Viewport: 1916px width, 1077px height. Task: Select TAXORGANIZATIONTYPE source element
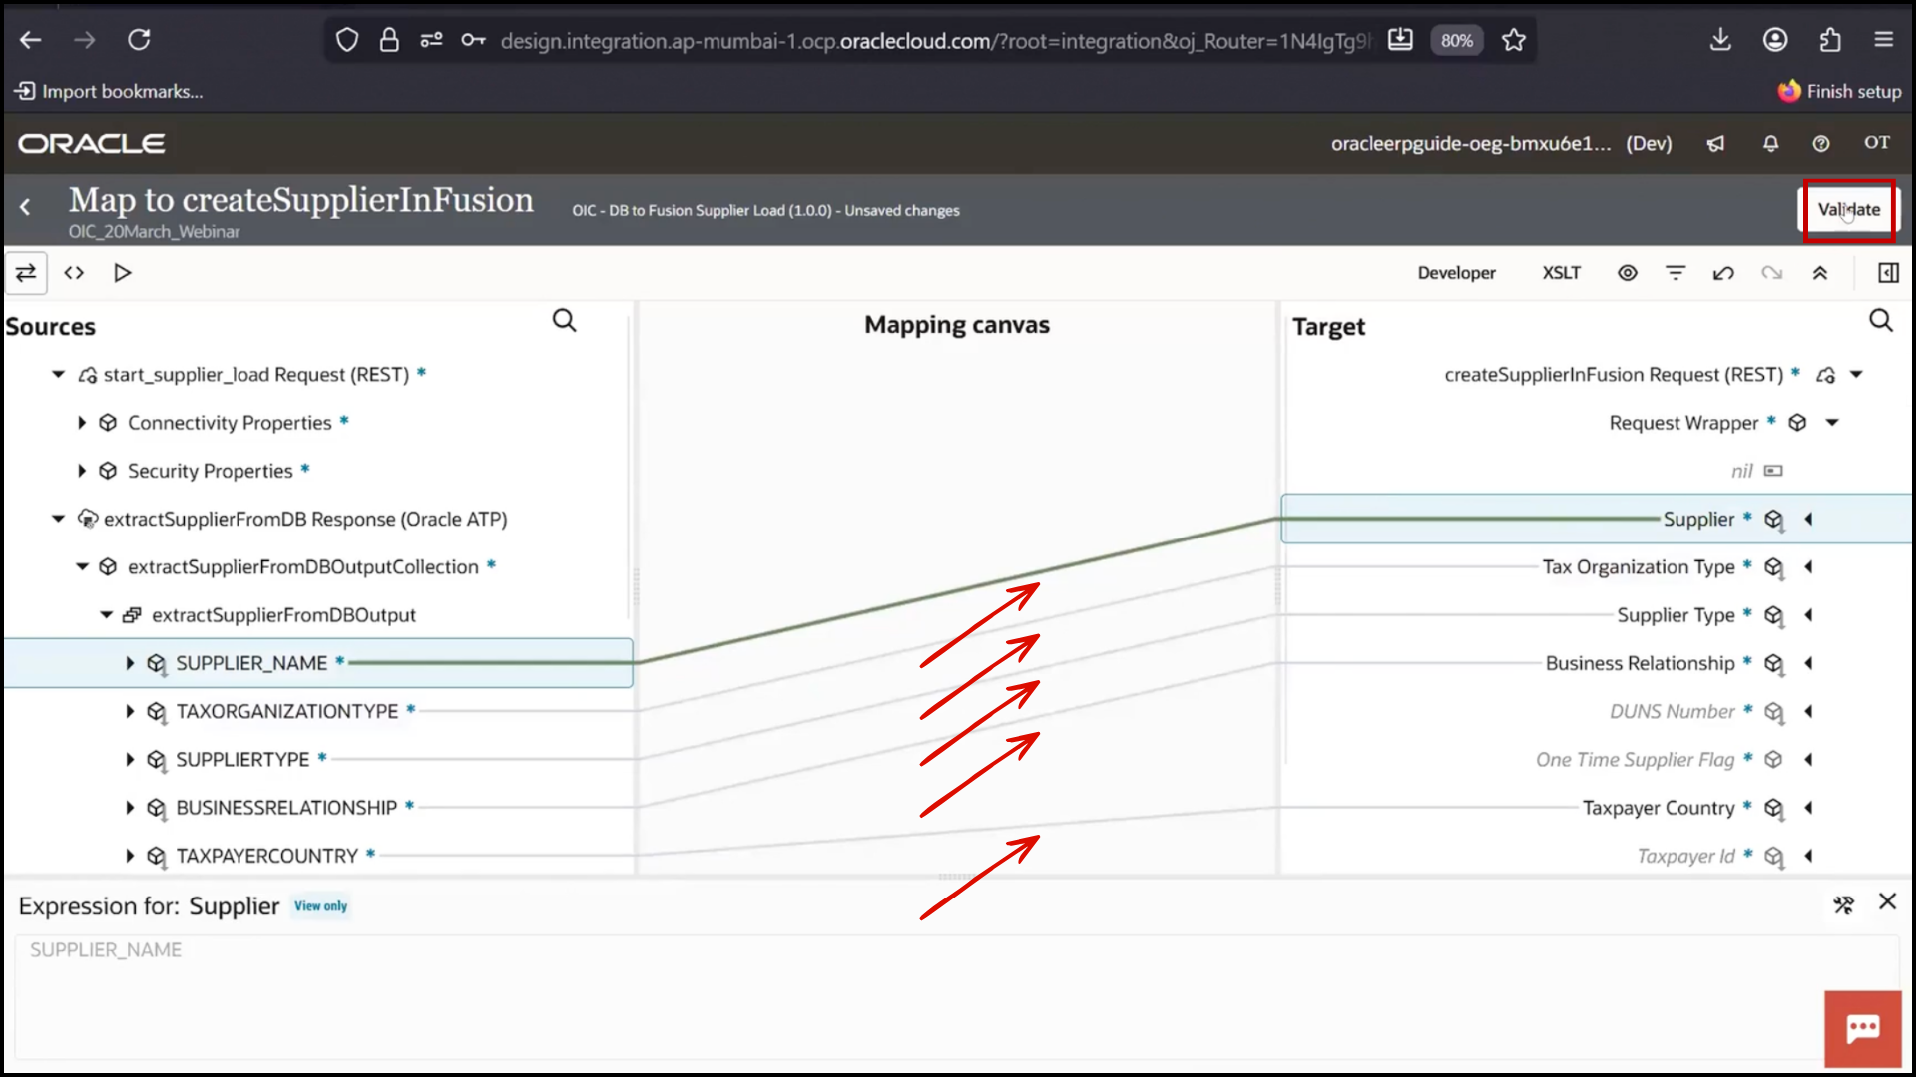pyautogui.click(x=287, y=711)
